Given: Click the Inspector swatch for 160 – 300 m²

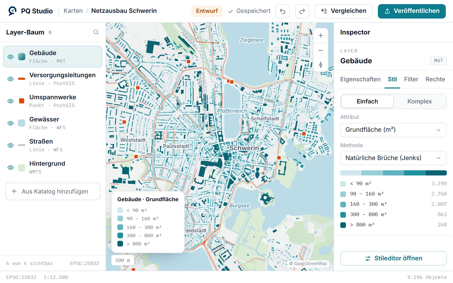Looking at the screenshot, I should click(x=343, y=204).
